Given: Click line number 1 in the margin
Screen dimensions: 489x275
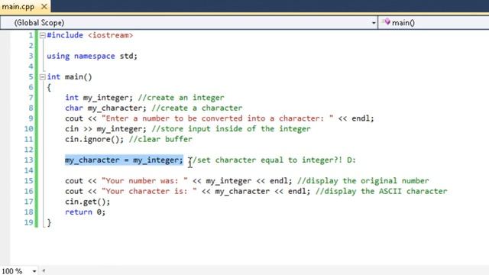Looking at the screenshot, I should 31,35.
